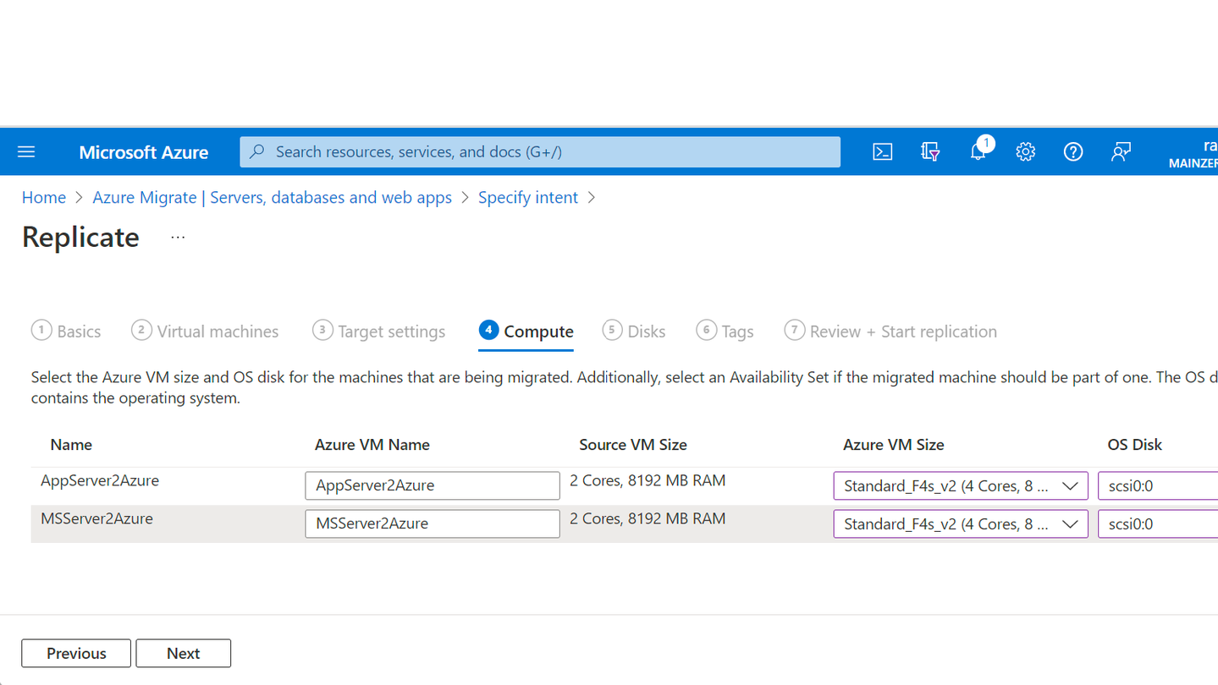
Task: Click the Azure VM Name column header
Action: 372,445
